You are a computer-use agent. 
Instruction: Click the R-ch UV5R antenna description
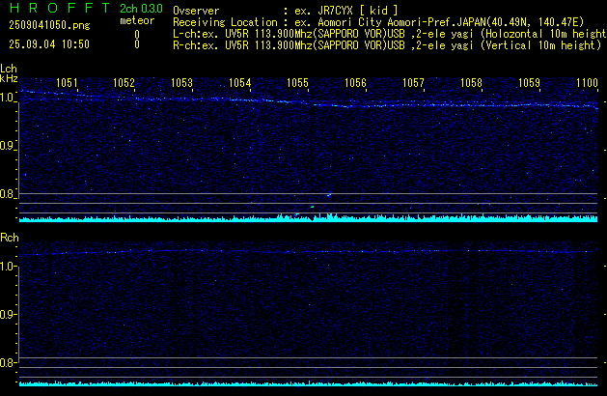[387, 45]
